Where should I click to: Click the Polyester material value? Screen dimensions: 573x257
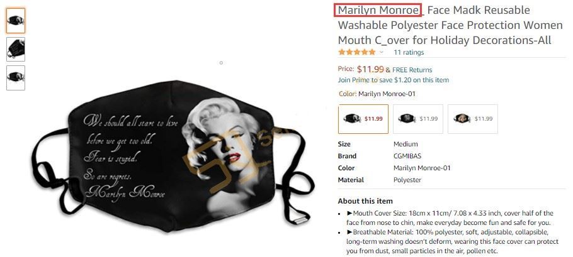click(x=407, y=180)
